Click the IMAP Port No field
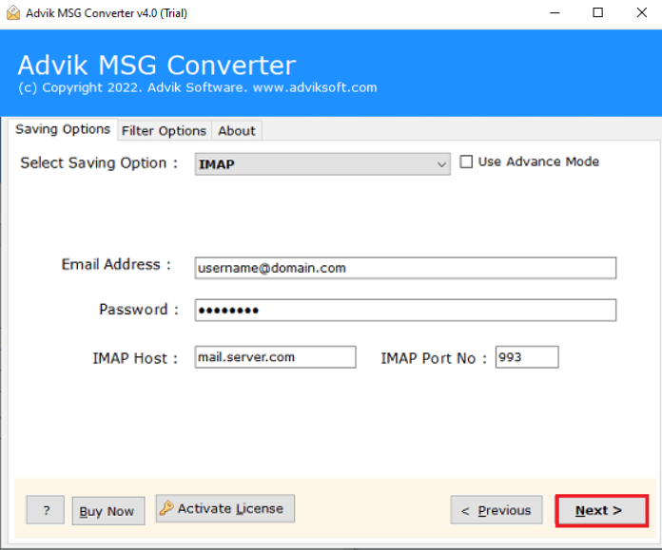The height and width of the screenshot is (550, 662). pos(527,357)
